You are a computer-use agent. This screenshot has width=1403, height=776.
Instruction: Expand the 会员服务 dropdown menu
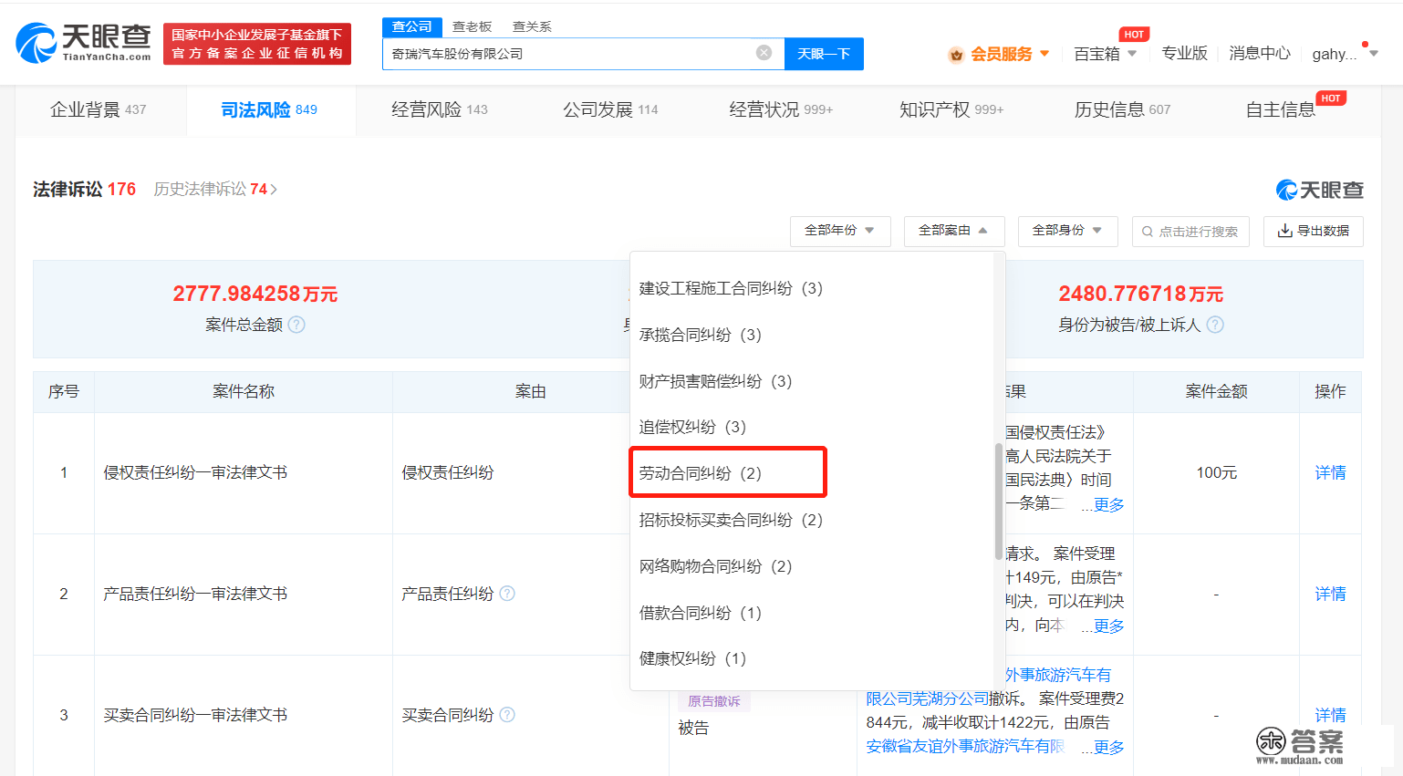tap(1044, 54)
